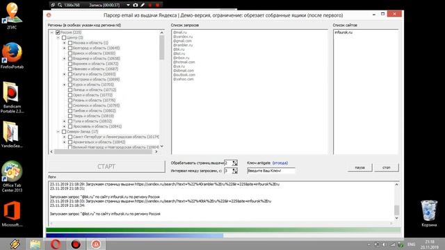Viewport: 445px width, 250px height.
Task: Click the antigate key input field
Action: (x=270, y=171)
